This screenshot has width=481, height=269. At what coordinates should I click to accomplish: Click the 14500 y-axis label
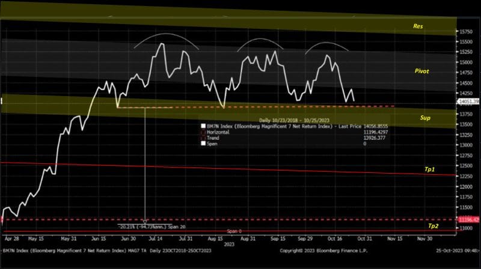(x=467, y=83)
